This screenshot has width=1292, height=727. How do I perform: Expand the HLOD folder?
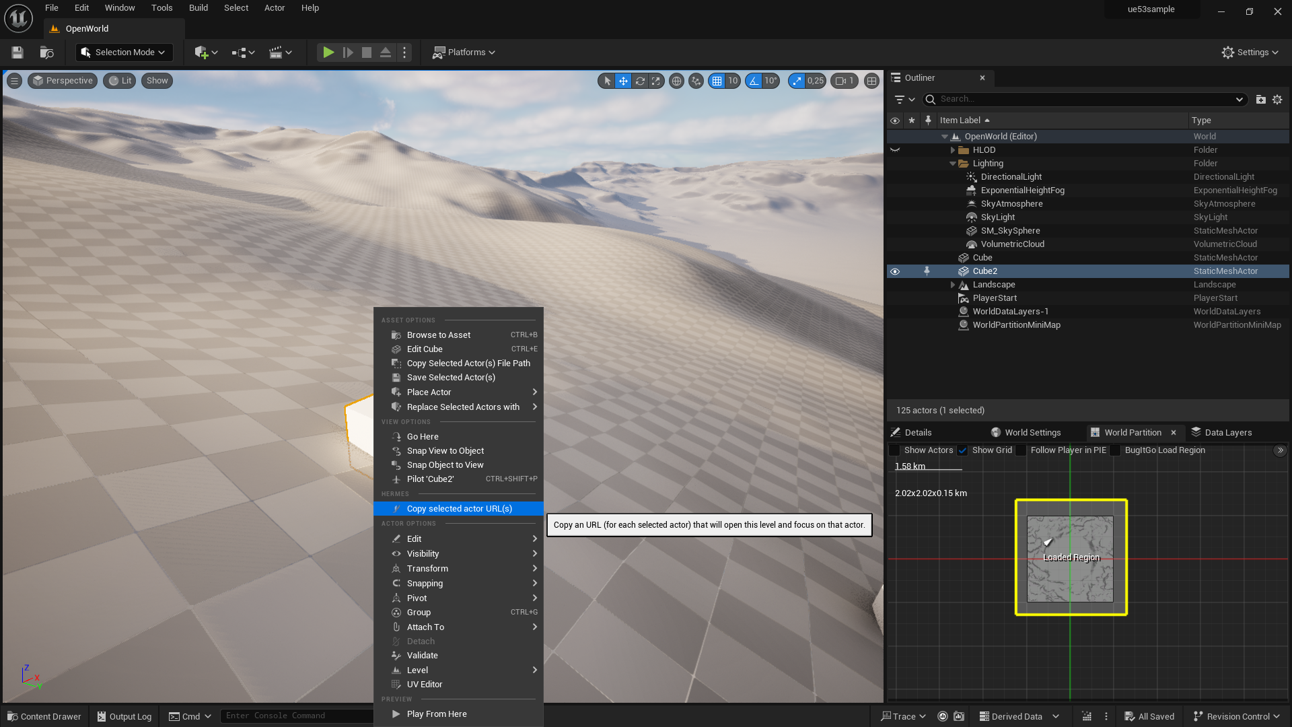952,150
